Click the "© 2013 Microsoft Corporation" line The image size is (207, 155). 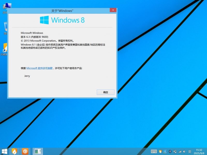pyautogui.click(x=47, y=41)
